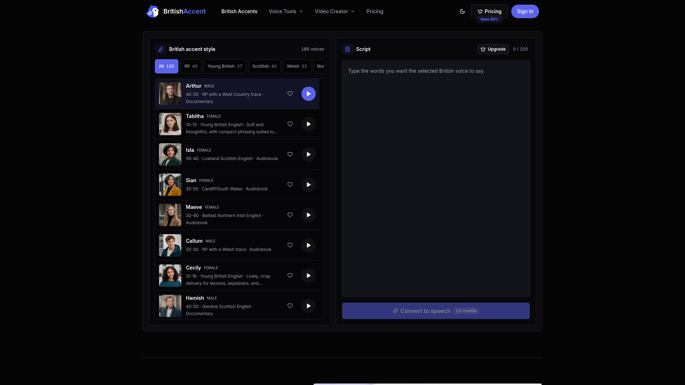Click the Sign In button
This screenshot has height=385, width=685.
tap(525, 11)
